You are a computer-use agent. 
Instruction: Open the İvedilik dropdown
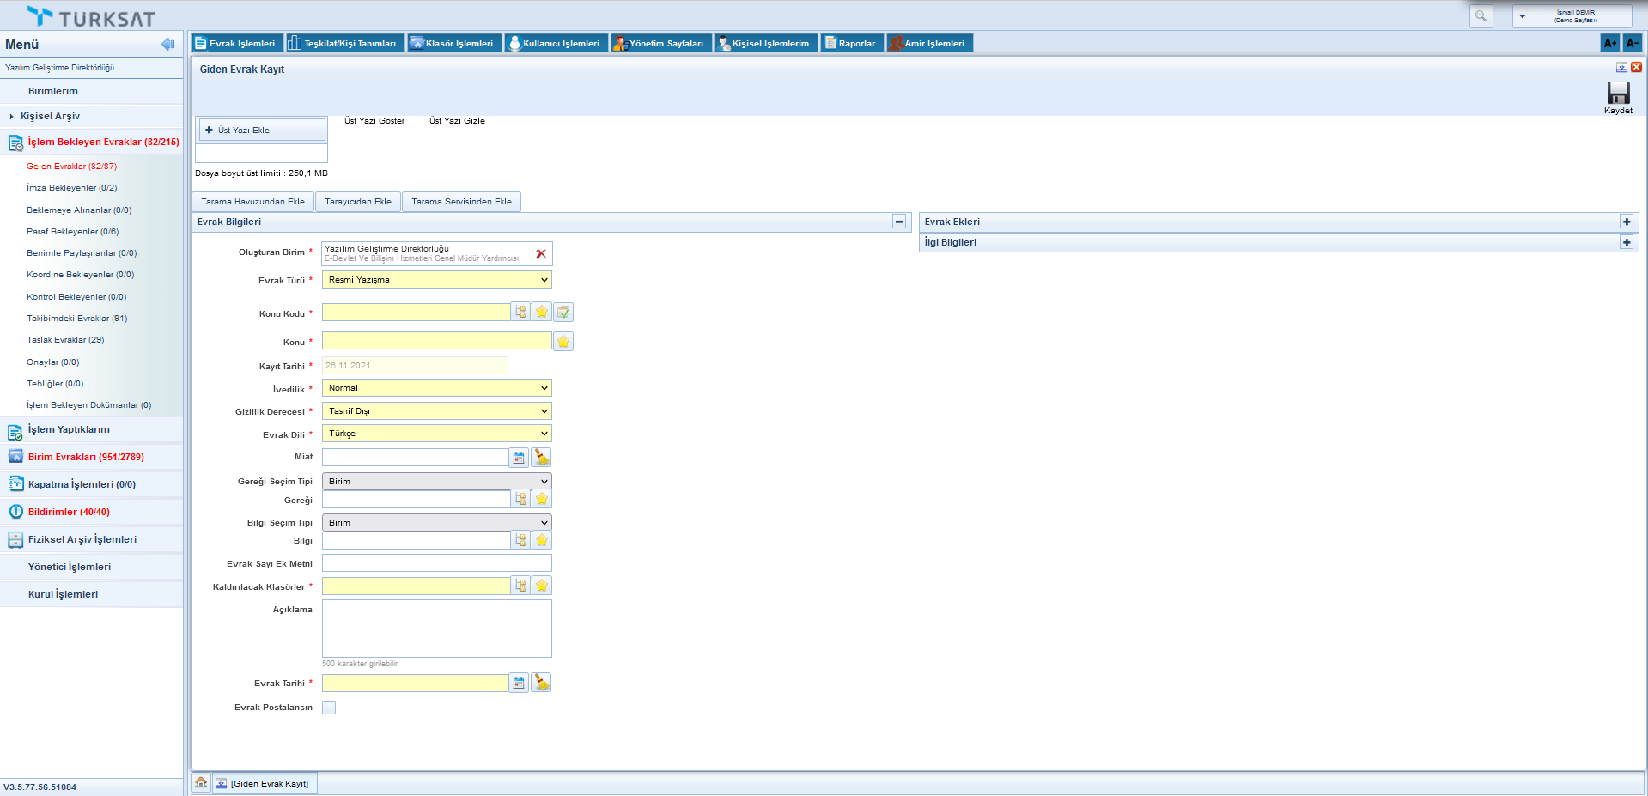coord(436,388)
